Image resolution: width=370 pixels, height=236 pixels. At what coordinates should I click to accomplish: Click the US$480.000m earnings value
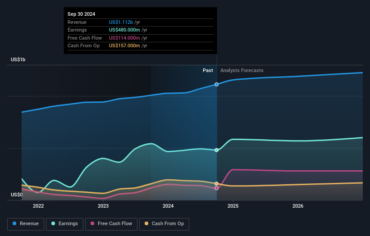124,30
